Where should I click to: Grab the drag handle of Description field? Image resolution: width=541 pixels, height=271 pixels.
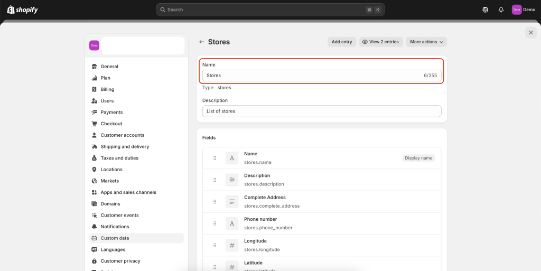[214, 180]
